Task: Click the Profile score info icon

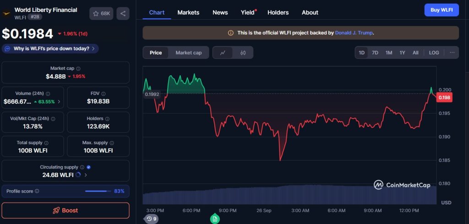Action: [37, 191]
